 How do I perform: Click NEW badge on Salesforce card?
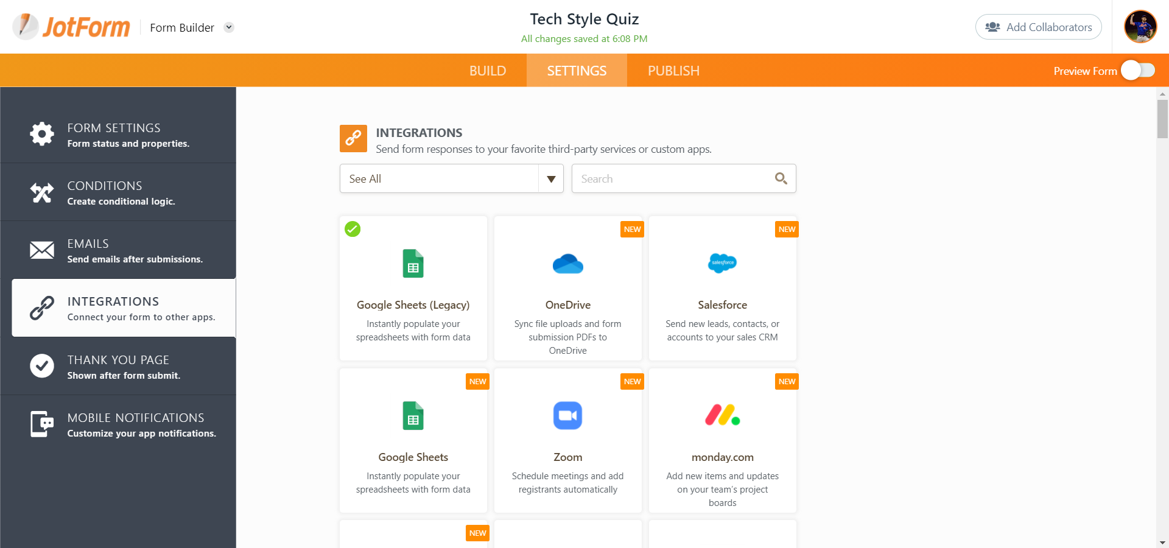[787, 230]
